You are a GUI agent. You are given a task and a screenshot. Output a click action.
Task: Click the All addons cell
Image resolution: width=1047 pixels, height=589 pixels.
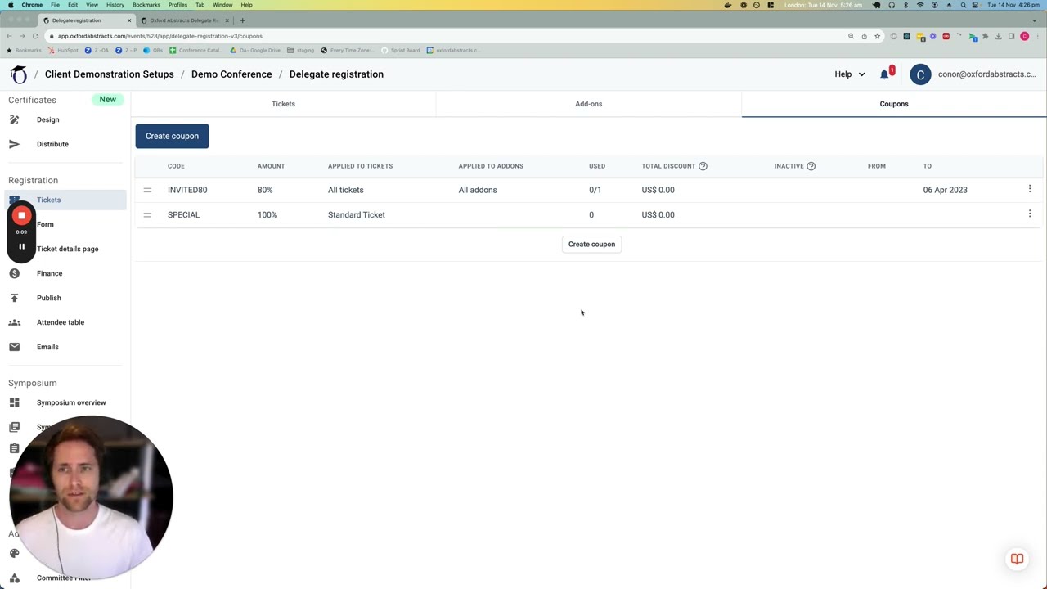478,190
